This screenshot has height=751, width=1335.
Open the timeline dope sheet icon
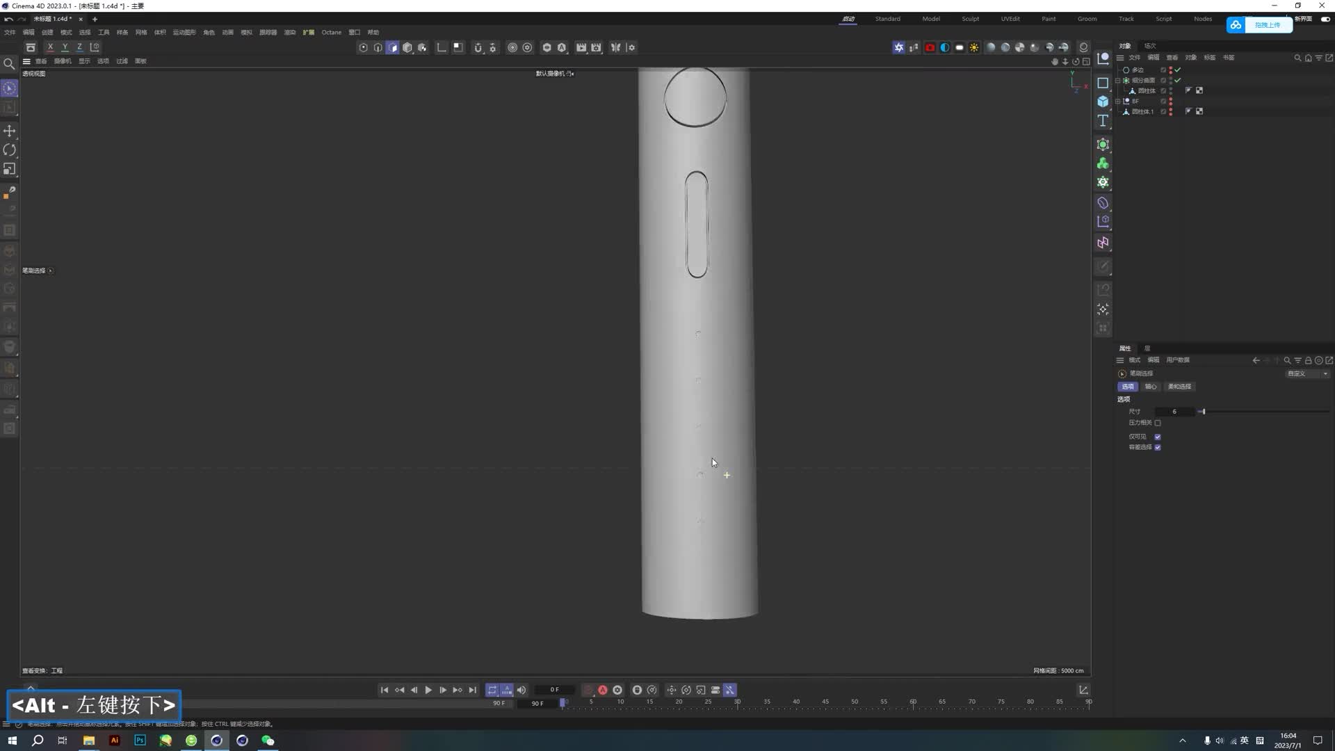[1083, 690]
